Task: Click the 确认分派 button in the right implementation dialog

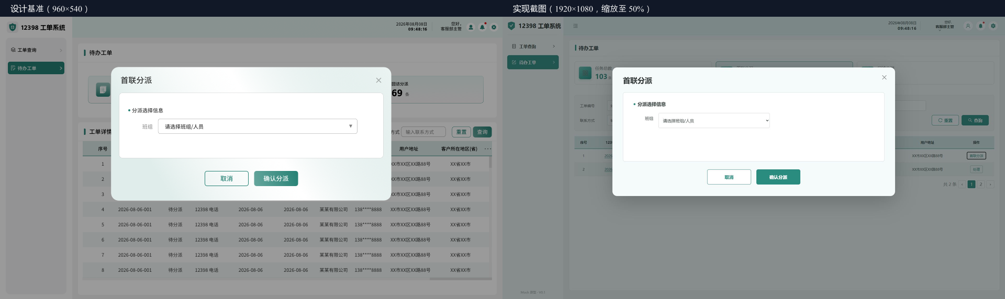Action: [x=778, y=177]
